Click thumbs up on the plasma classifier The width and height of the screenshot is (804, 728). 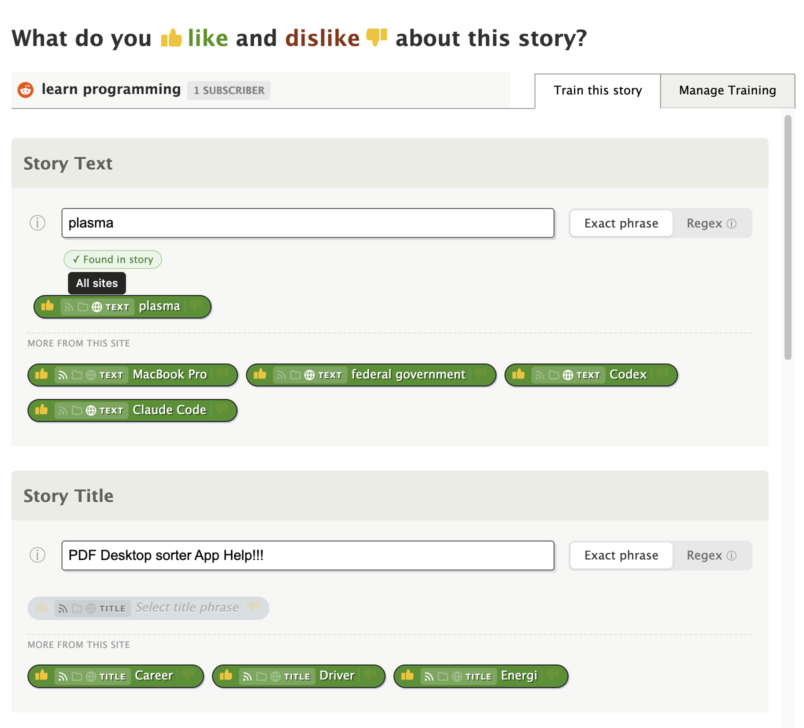point(47,306)
